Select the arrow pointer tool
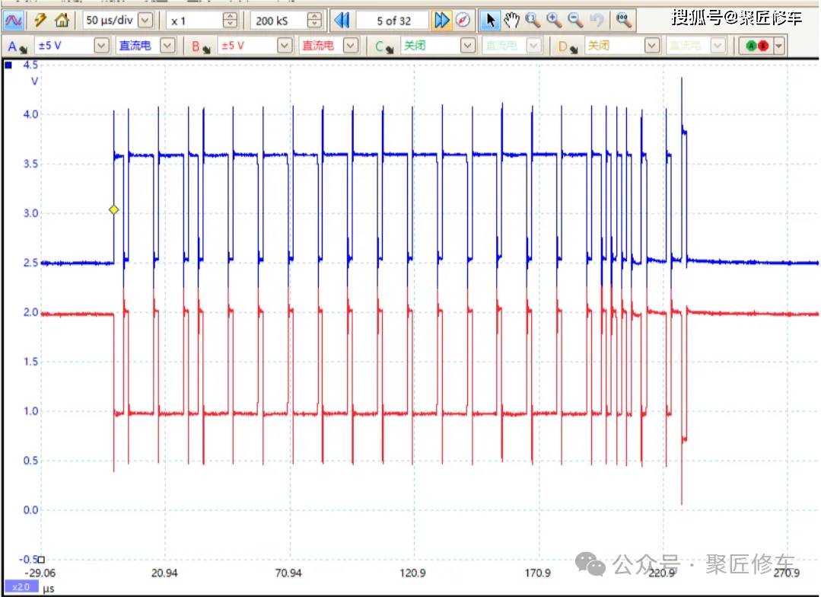 tap(491, 21)
